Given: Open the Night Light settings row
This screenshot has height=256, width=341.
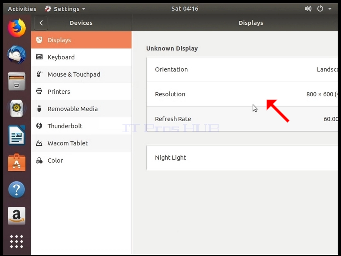Looking at the screenshot, I should [242, 158].
